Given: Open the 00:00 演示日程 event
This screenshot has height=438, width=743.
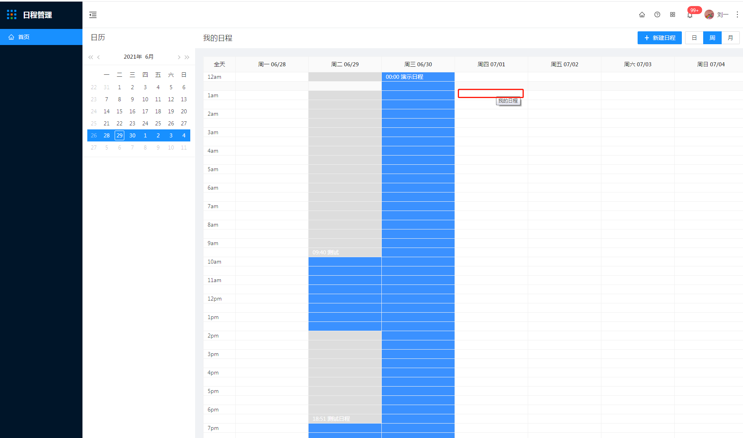Looking at the screenshot, I should [x=418, y=76].
